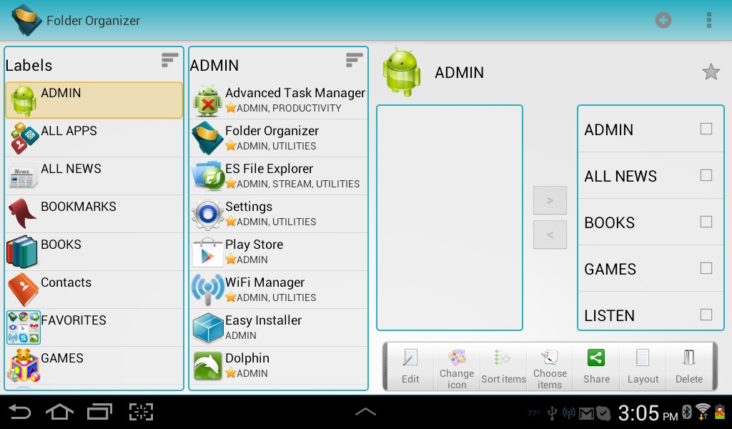Grab the toolbar drag handle grip

(385, 367)
